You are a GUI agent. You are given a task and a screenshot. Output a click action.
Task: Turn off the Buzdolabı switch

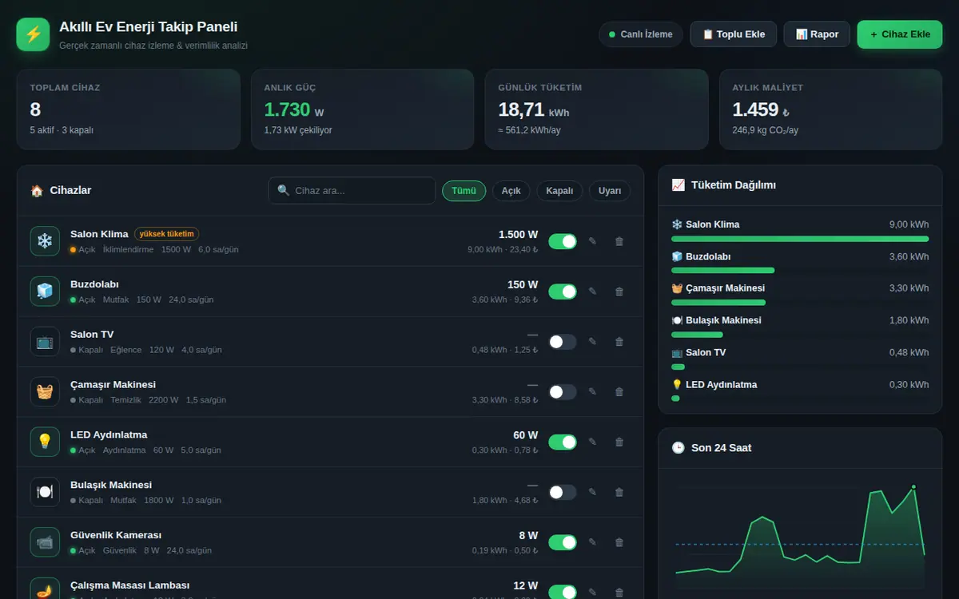tap(563, 292)
